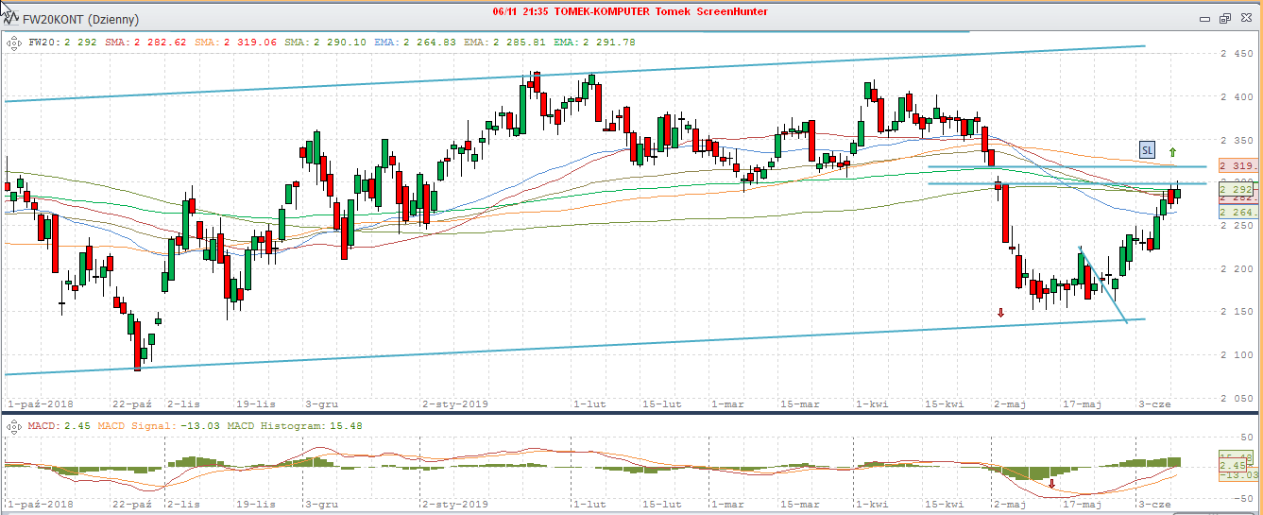Minimize the FW20KONT chart window
The height and width of the screenshot is (515, 1263).
point(1203,18)
